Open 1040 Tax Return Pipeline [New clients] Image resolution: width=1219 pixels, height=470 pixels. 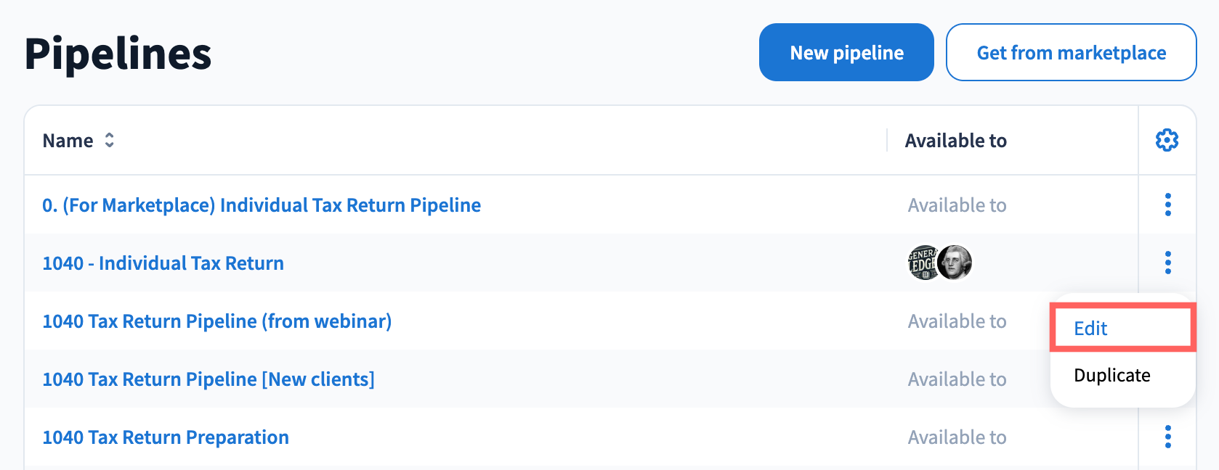pos(208,379)
